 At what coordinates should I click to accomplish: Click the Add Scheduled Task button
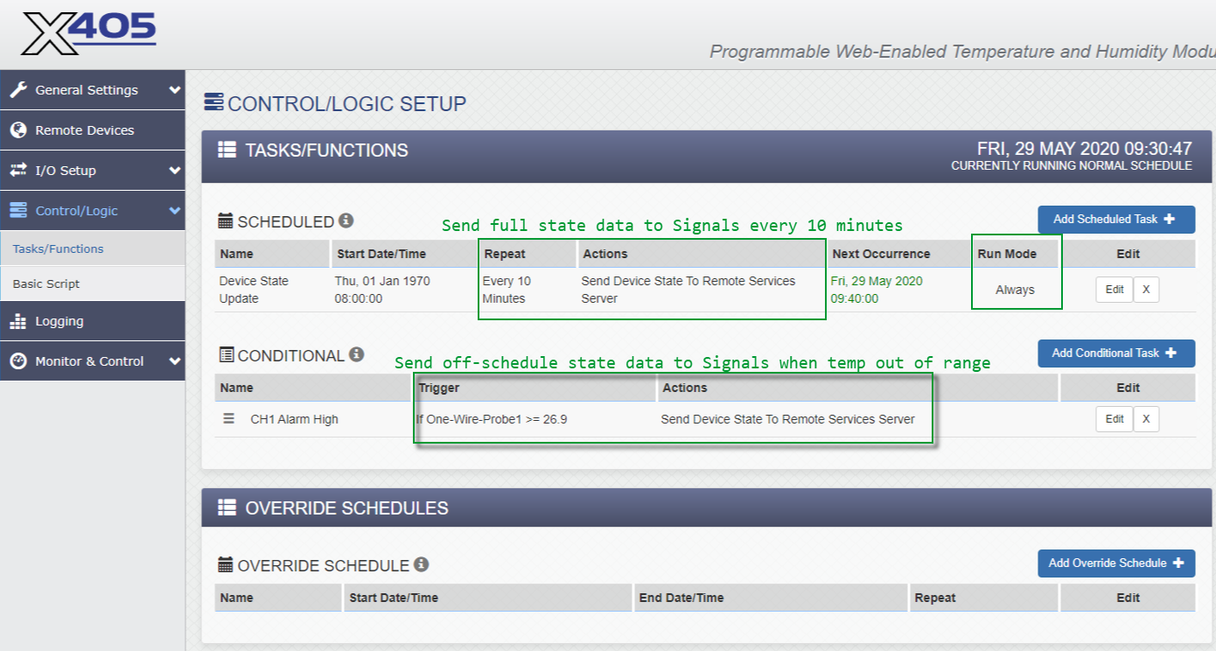tap(1115, 220)
